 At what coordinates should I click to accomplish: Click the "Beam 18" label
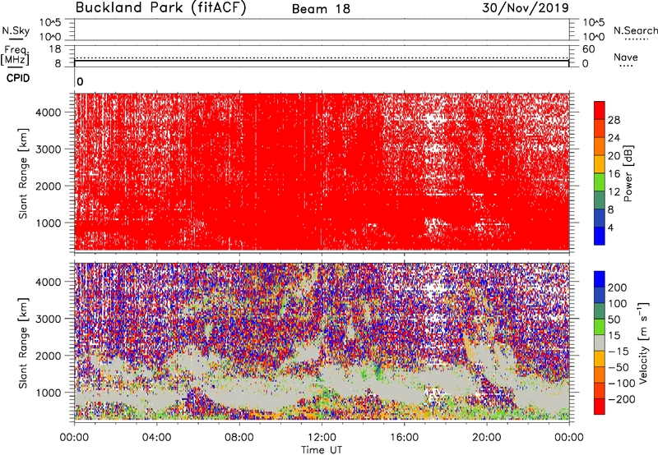(x=321, y=9)
